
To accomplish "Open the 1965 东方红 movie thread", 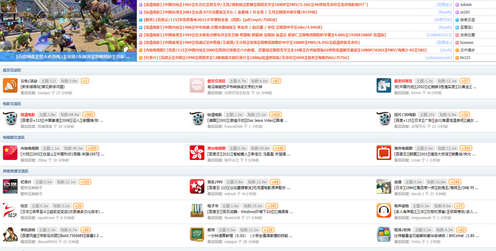I will click(256, 5).
